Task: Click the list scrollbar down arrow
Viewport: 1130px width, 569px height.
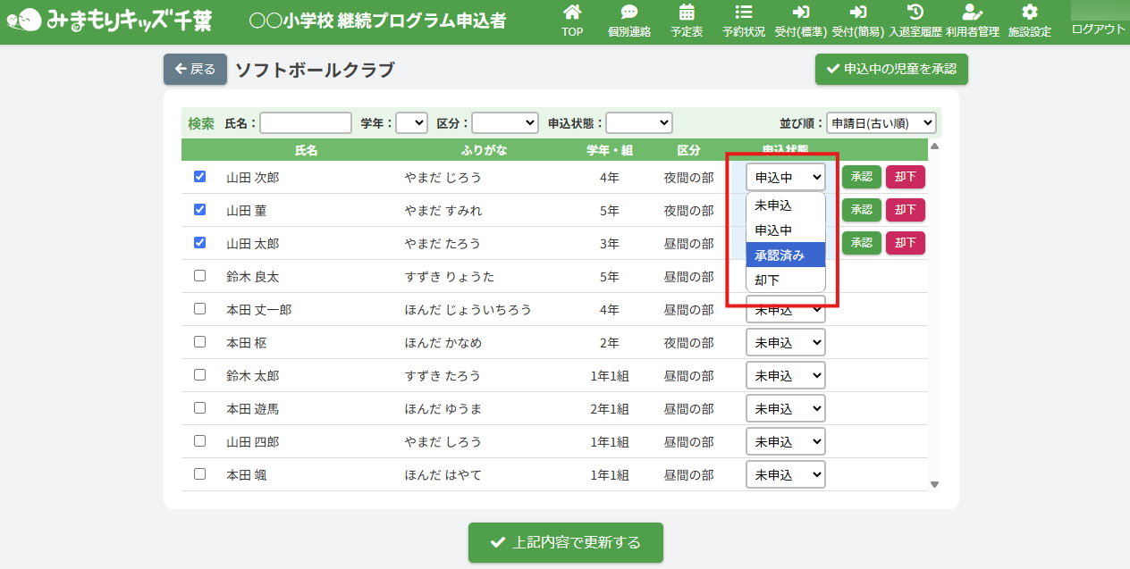Action: tap(935, 485)
